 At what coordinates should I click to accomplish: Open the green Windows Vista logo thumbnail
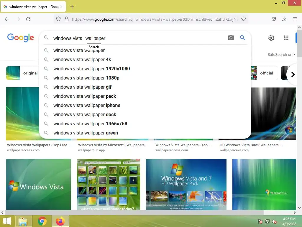(38, 184)
